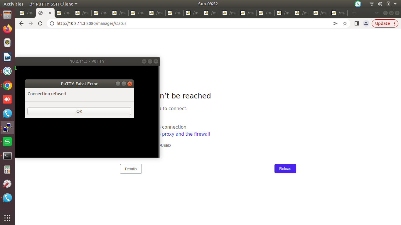Image resolution: width=401 pixels, height=225 pixels.
Task: Open the Sun 09:52 clock menu
Action: pyautogui.click(x=208, y=4)
